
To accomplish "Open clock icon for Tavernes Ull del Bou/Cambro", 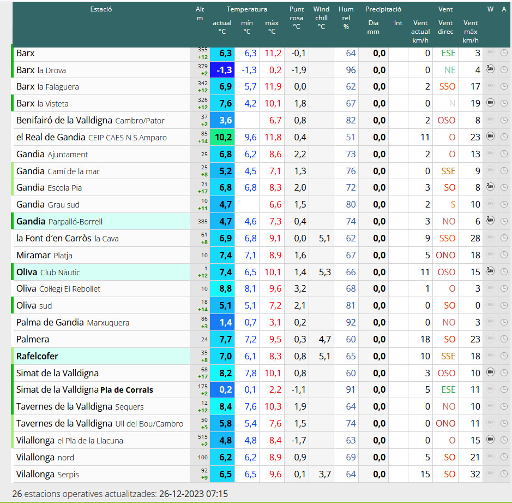I will (504, 423).
